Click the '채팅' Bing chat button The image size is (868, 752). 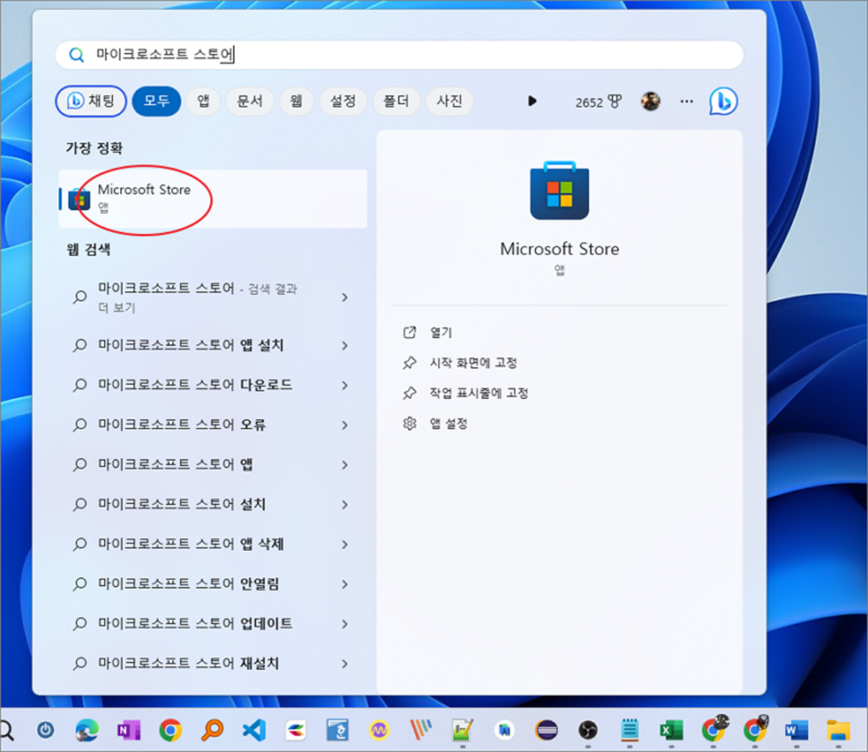91,101
